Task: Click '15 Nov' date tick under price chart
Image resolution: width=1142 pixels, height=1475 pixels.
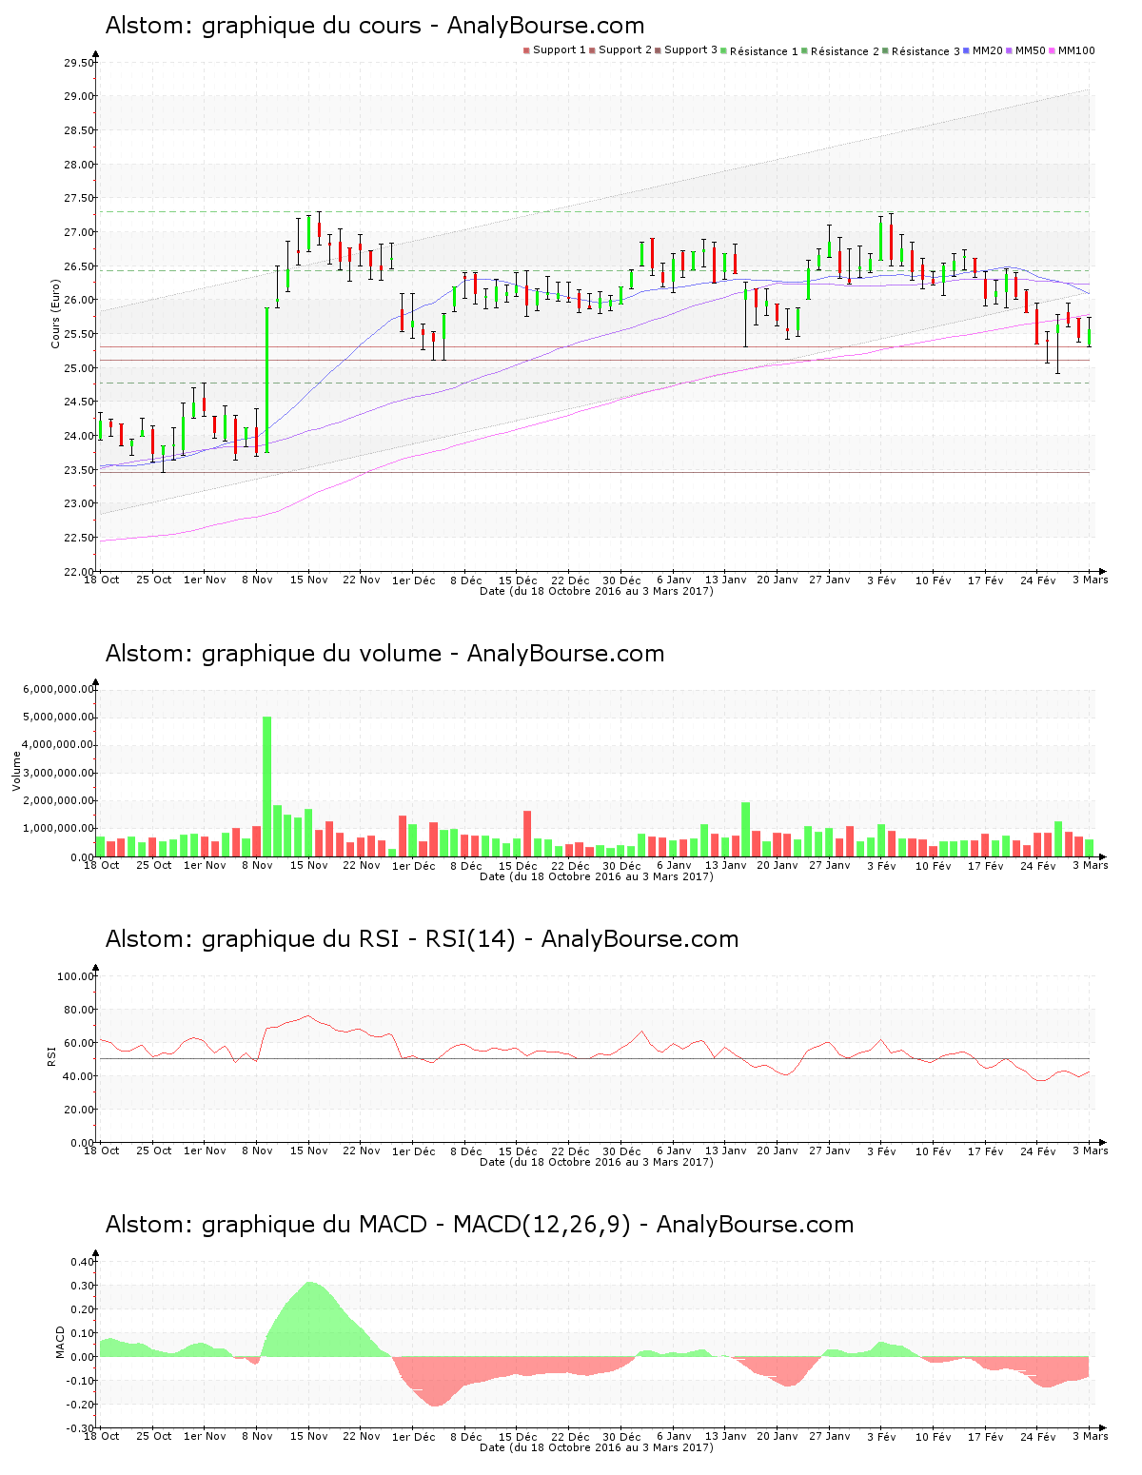Action: 309,580
